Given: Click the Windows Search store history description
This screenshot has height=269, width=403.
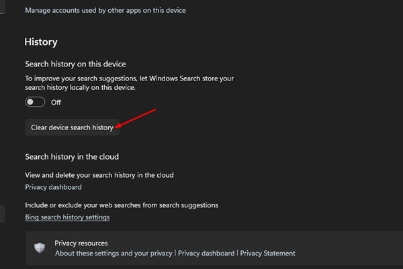Looking at the screenshot, I should point(129,83).
